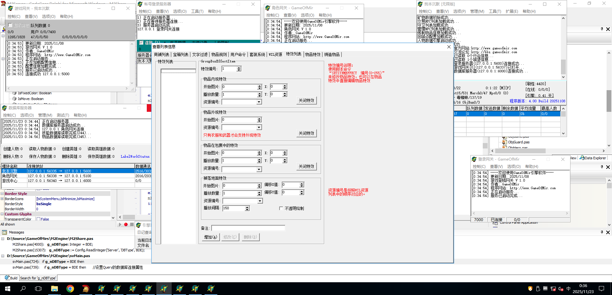Click the 增加(A) button
The image size is (612, 295).
211,237
